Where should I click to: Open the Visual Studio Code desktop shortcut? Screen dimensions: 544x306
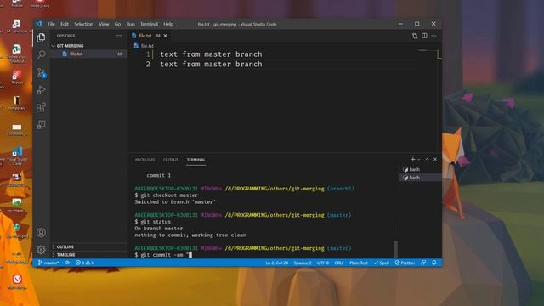click(x=17, y=156)
